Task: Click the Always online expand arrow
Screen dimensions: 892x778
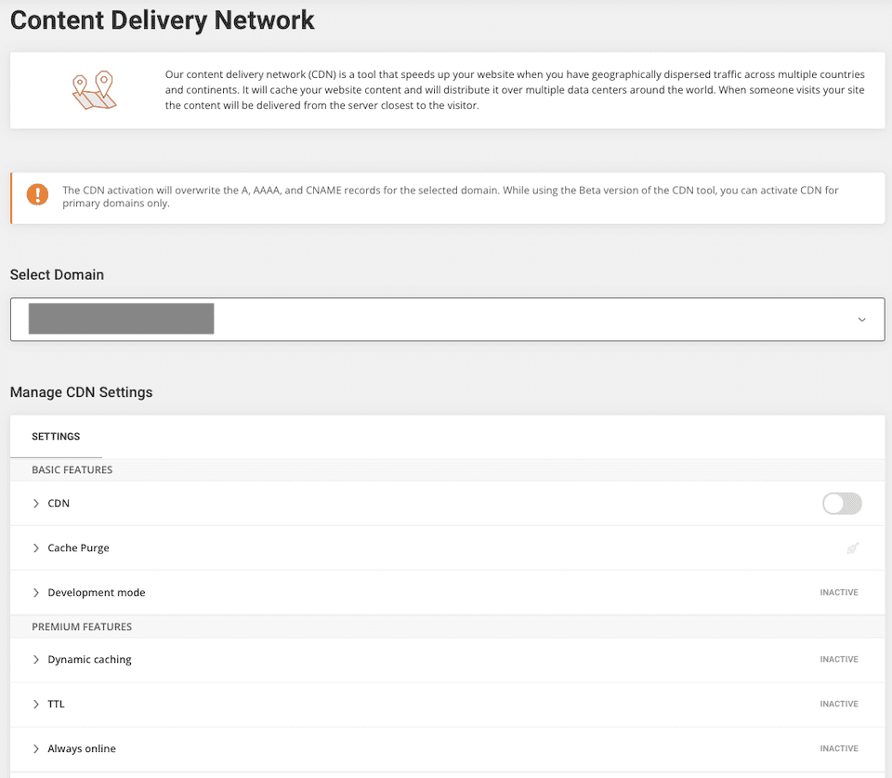Action: coord(35,748)
